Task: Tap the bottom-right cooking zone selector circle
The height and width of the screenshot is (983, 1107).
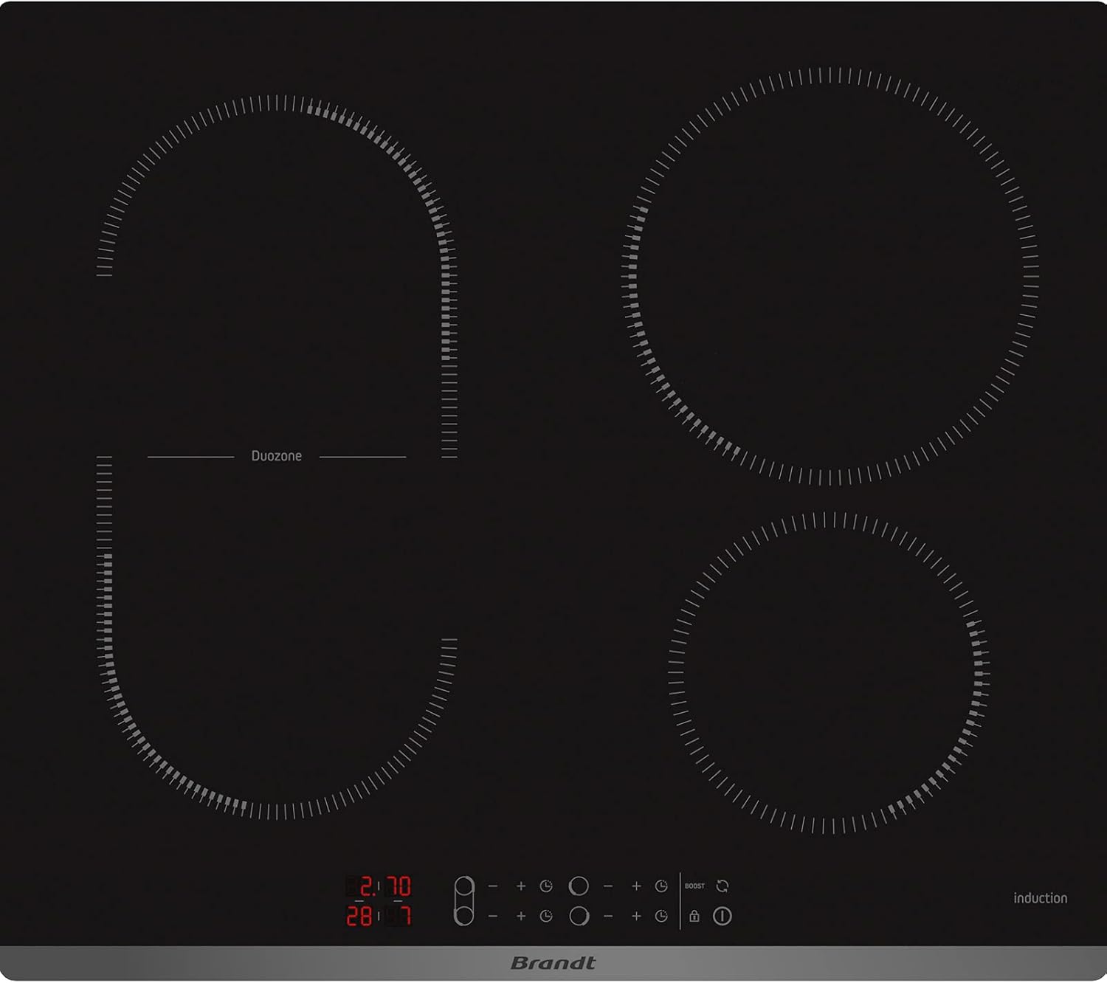Action: click(578, 916)
